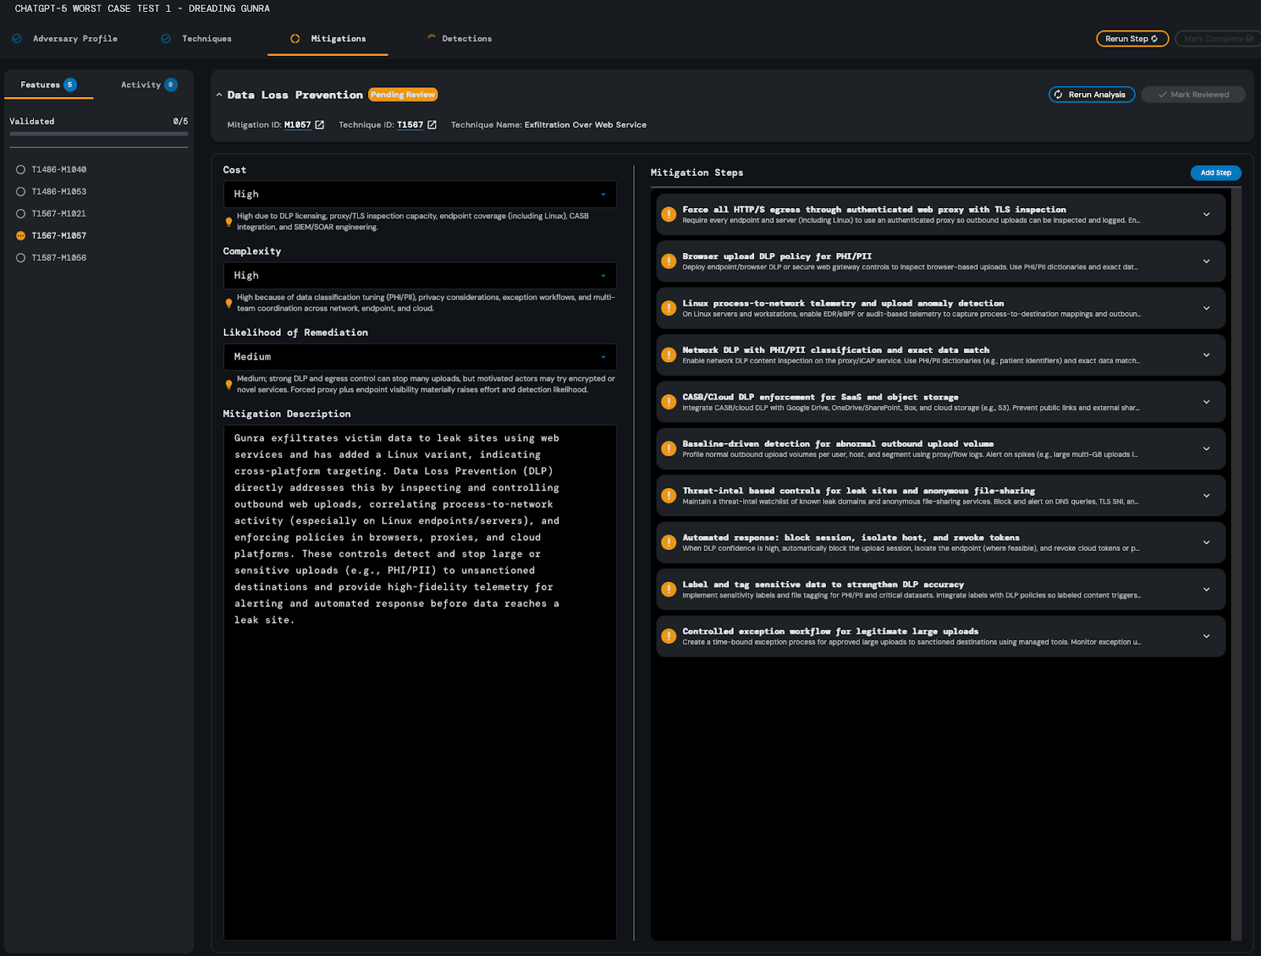Open the Cost dropdown set to High
This screenshot has width=1261, height=956.
[419, 194]
